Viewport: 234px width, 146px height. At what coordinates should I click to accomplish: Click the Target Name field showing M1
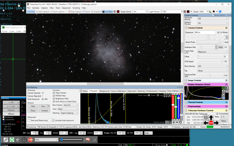(140, 12)
